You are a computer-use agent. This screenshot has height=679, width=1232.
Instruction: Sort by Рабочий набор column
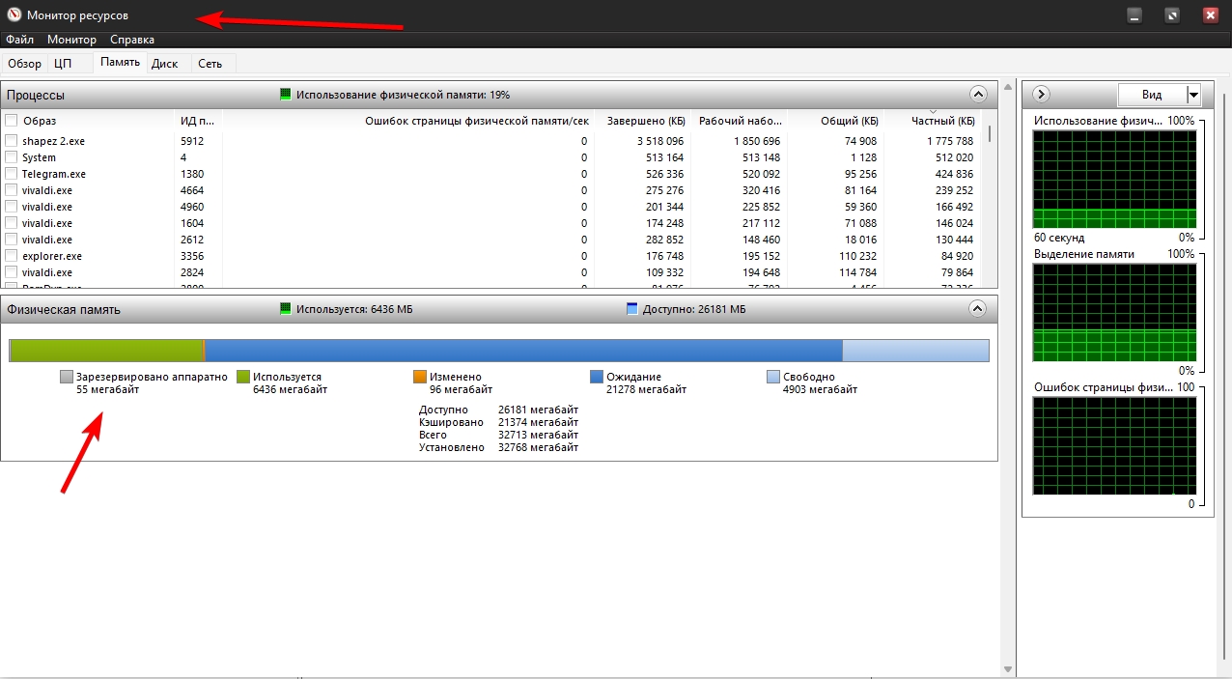pos(739,121)
